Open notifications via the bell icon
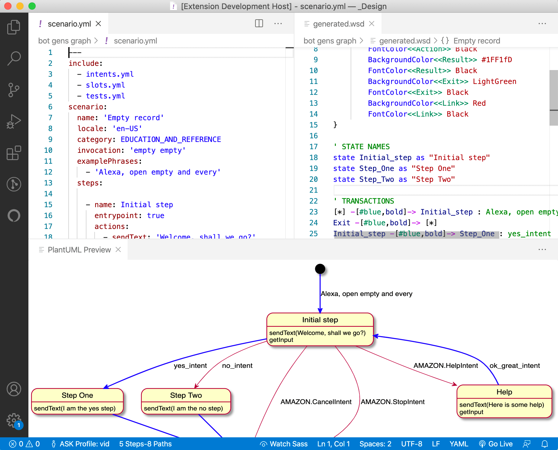 [x=545, y=443]
